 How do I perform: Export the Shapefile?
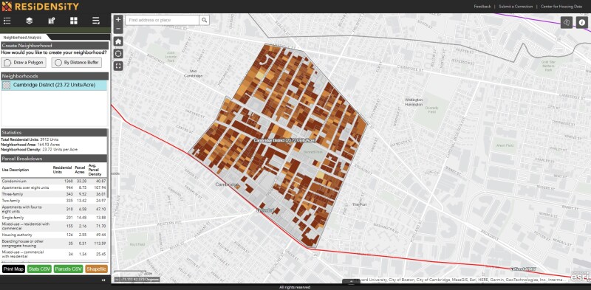(x=96, y=269)
